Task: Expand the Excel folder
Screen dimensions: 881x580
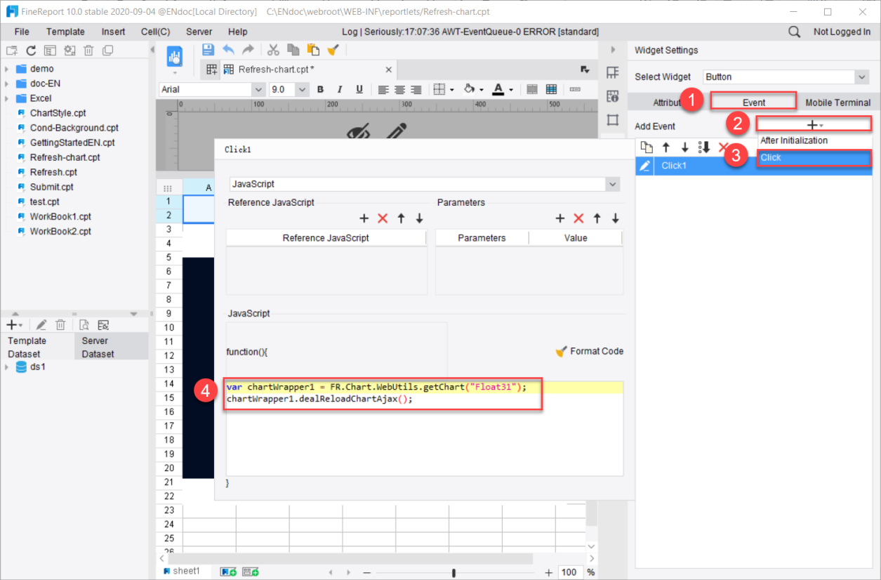Action: click(6, 98)
